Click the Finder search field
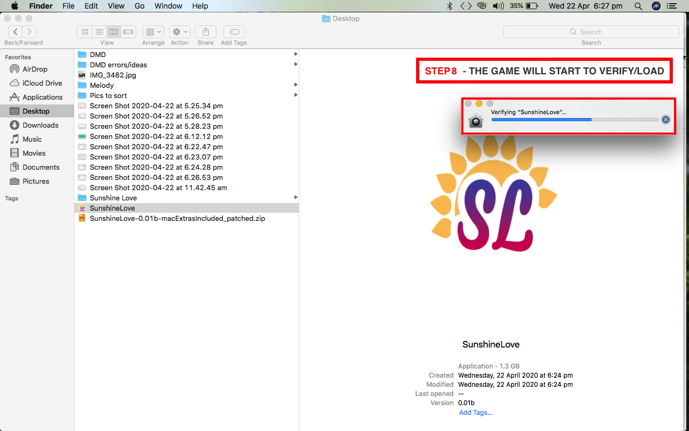Screen dimensions: 689x431 click(591, 32)
